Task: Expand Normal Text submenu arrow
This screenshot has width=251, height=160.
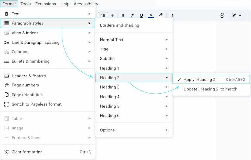Action: tap(167, 40)
